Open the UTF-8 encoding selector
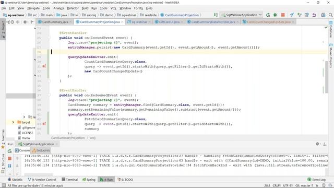Viewport: 334px width, 188px height. click(288, 185)
